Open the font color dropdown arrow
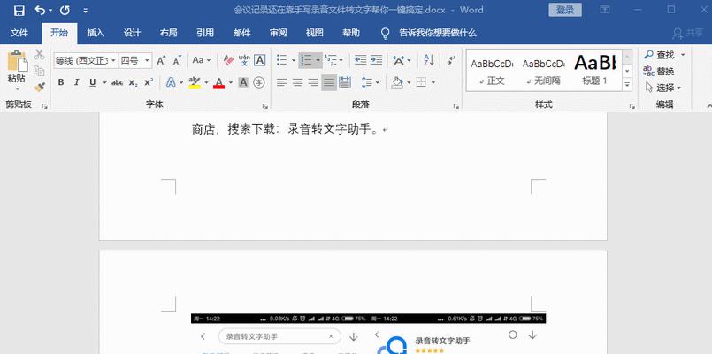Image resolution: width=712 pixels, height=354 pixels. coord(230,82)
